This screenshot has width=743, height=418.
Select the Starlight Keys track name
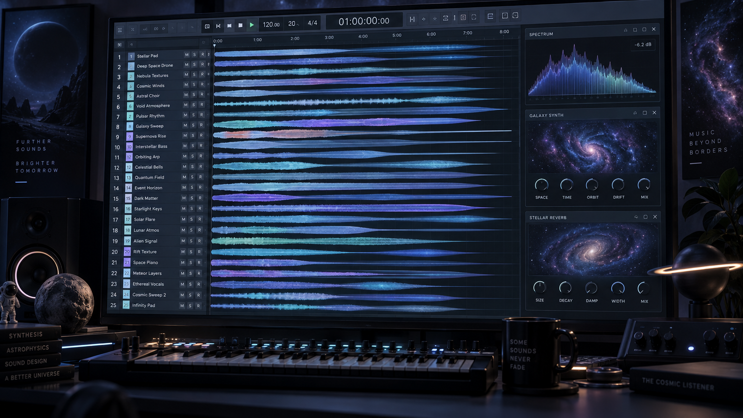click(148, 209)
